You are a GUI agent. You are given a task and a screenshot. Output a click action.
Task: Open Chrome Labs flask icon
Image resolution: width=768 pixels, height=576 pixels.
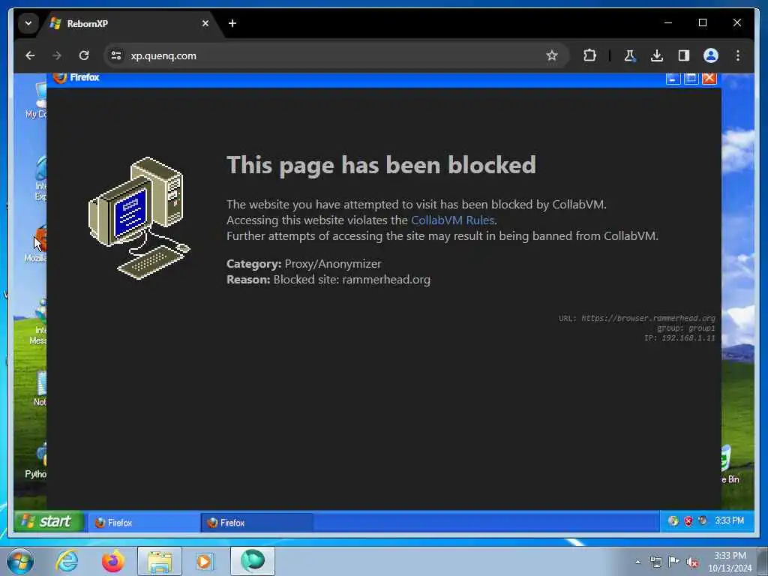(x=630, y=55)
